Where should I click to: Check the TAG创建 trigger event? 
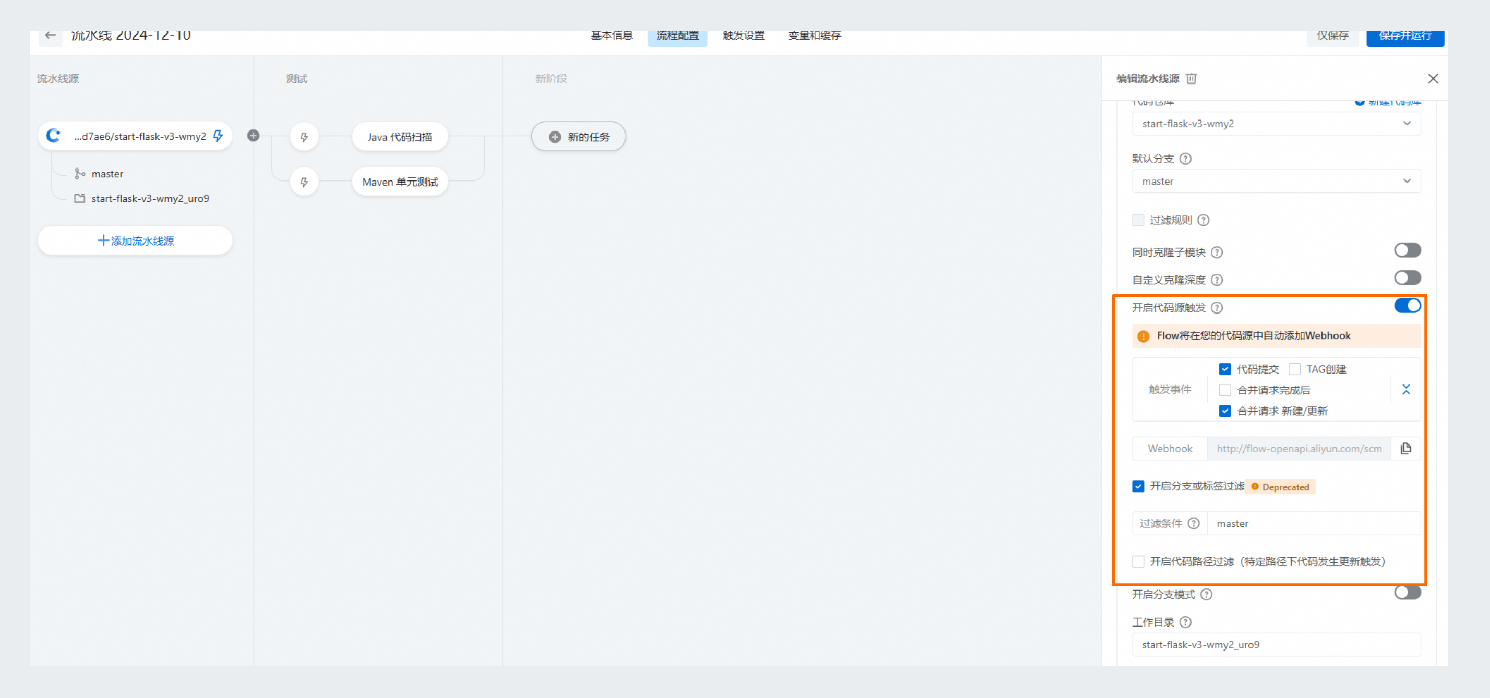(x=1295, y=369)
